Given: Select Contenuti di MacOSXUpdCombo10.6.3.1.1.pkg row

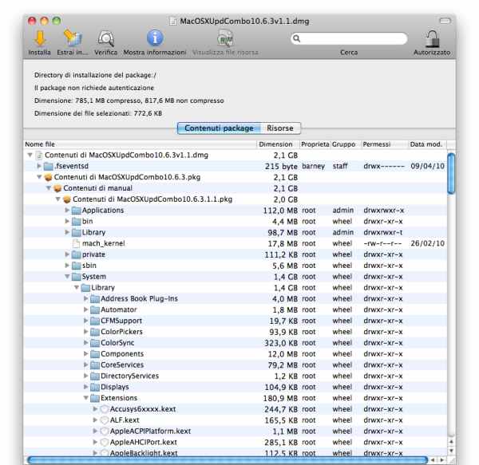Looking at the screenshot, I should pyautogui.click(x=236, y=199).
